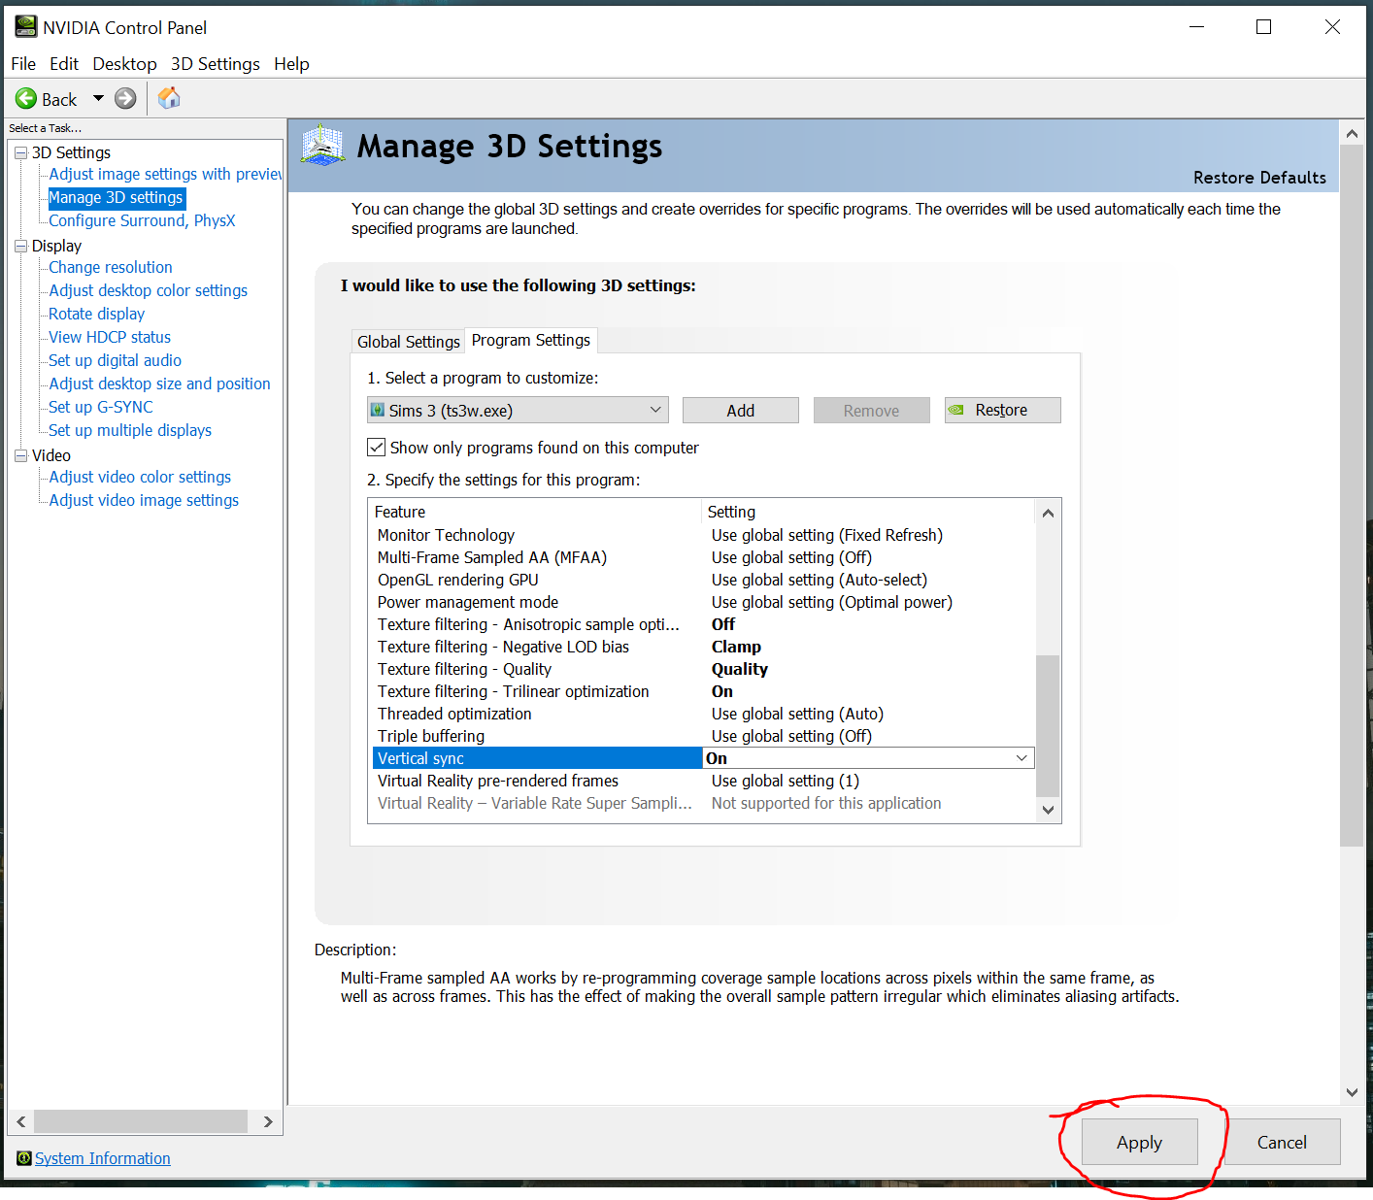Select Multi-Frame Sampled AA (MFAA) row
The height and width of the screenshot is (1200, 1373).
[704, 557]
